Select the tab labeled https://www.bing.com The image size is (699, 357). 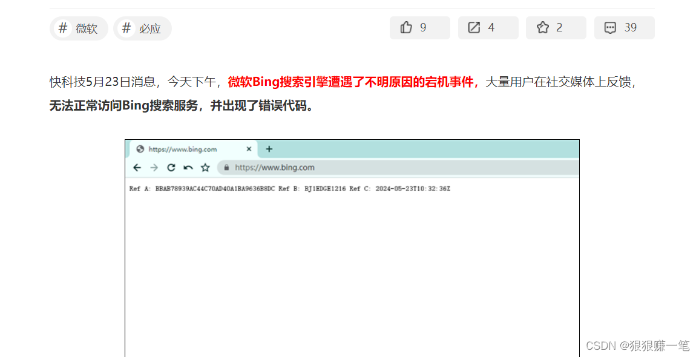click(x=183, y=148)
